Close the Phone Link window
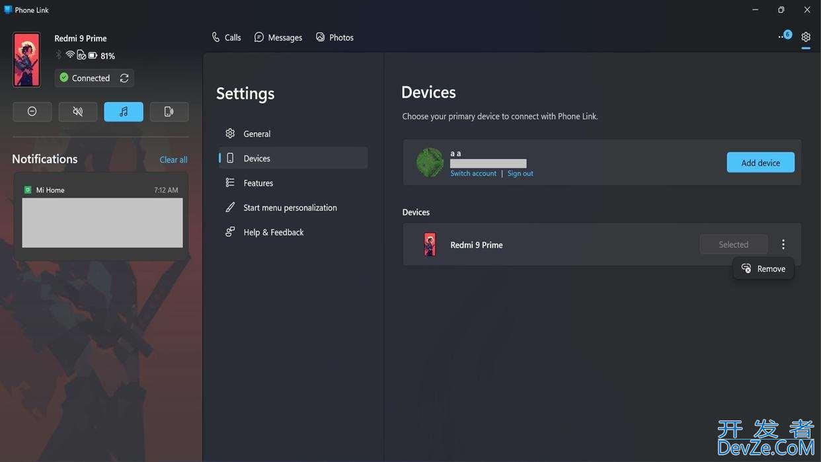 click(x=807, y=9)
